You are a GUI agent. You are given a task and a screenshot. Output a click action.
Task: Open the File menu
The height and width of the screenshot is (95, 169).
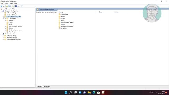coord(2,3)
